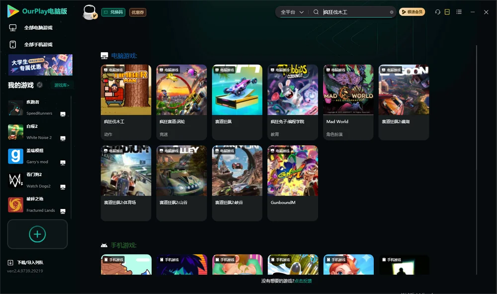Open the 游戏库> link

point(62,85)
